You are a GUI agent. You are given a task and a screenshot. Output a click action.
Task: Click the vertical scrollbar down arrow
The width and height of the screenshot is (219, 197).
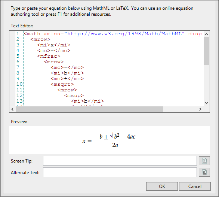[x=206, y=103]
